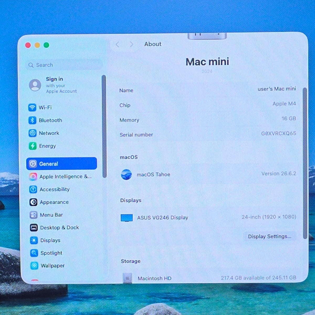Click the chip value Apple M4
Viewport: 315px width, 315px height.
tap(284, 104)
